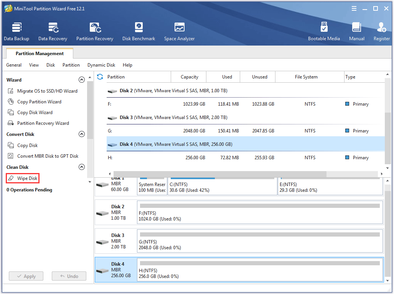Launch Data Recovery from toolbar
394x294 pixels.
[53, 31]
